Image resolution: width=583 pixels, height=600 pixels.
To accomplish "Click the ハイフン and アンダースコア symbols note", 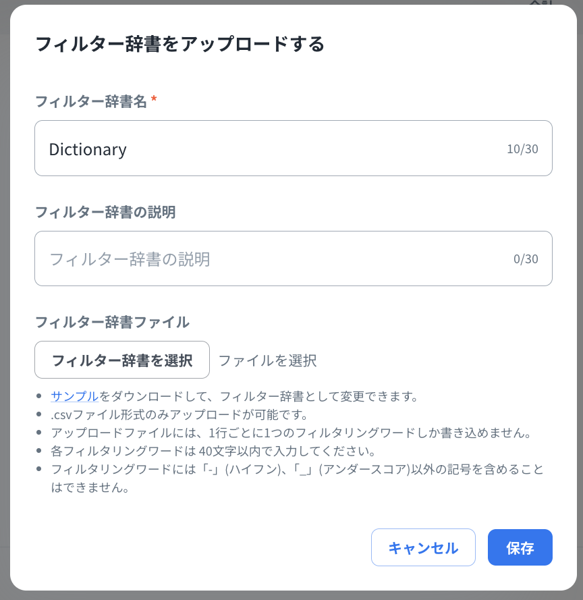I will pyautogui.click(x=297, y=469).
